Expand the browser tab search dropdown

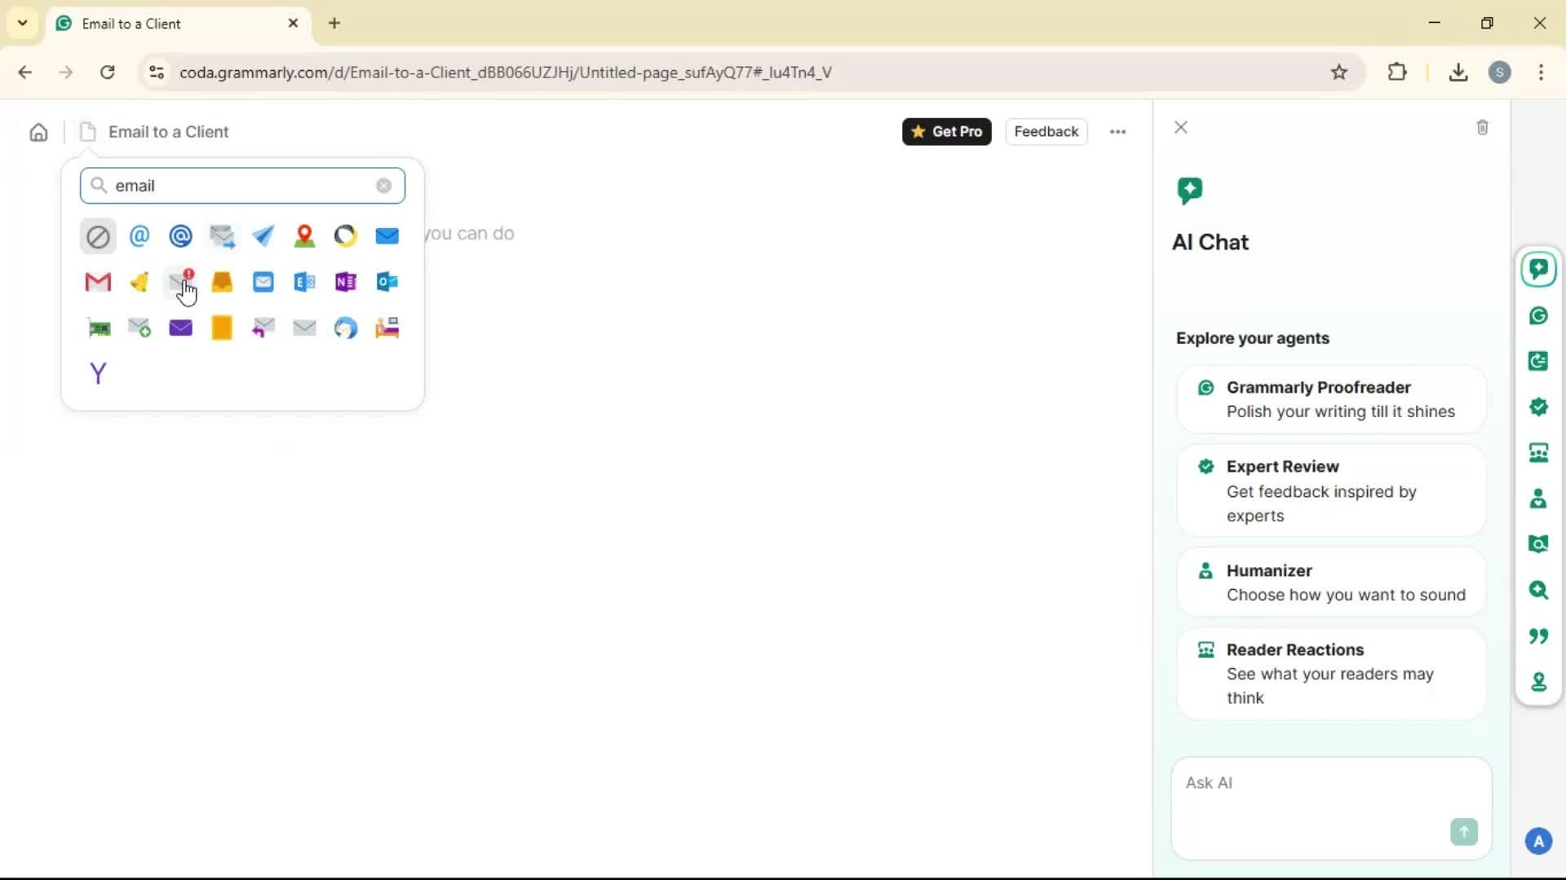click(x=23, y=23)
